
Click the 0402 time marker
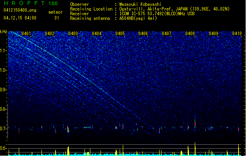pyautogui.click(x=50, y=34)
